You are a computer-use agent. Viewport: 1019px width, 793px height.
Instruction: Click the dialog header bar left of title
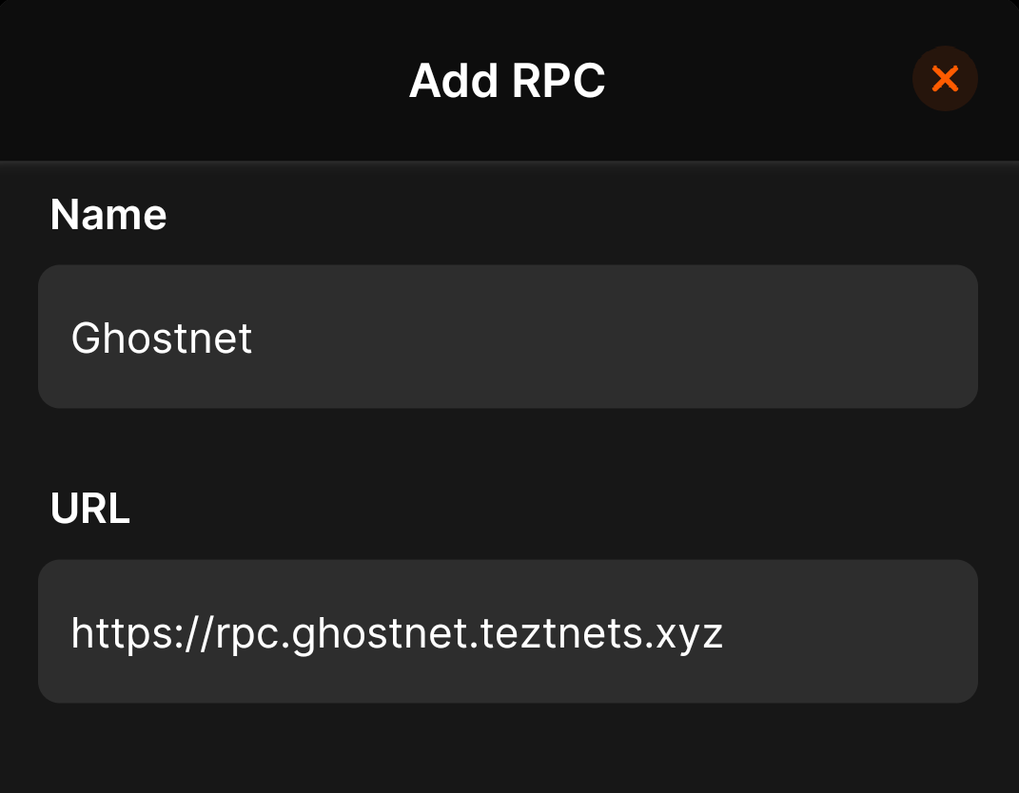point(190,82)
